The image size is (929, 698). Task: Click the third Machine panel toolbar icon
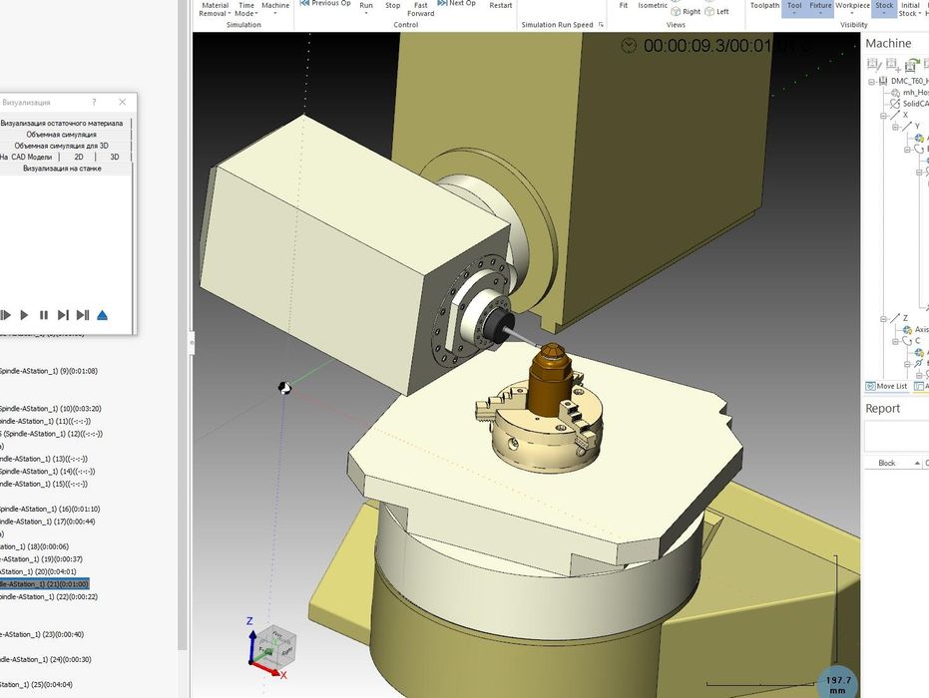click(x=912, y=64)
